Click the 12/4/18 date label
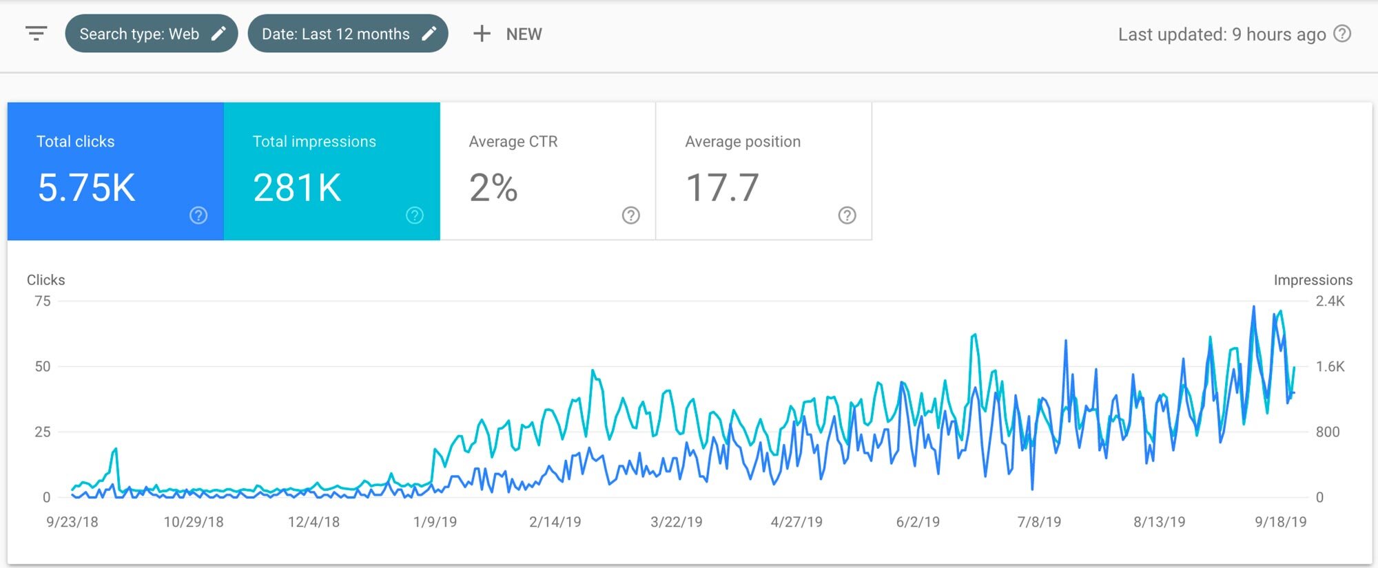 point(314,522)
